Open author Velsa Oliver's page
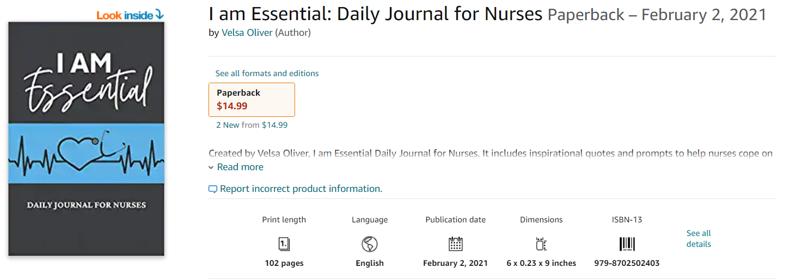Viewport: 790px width, 280px height. coord(247,33)
